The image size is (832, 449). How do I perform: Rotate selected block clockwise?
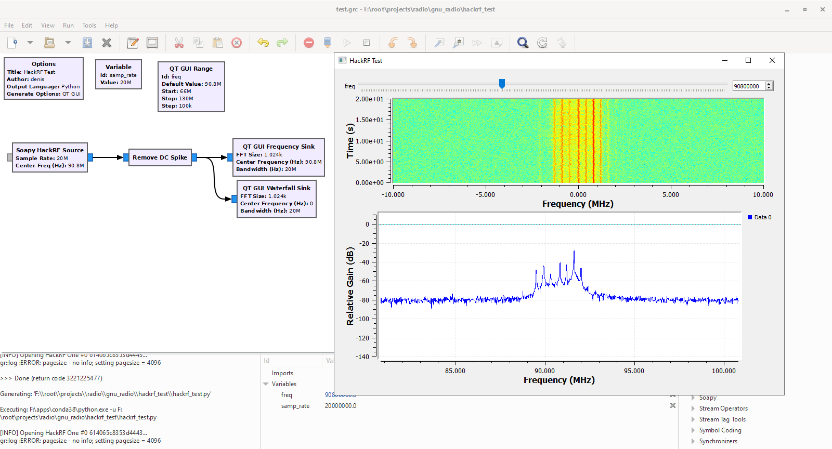[x=412, y=43]
